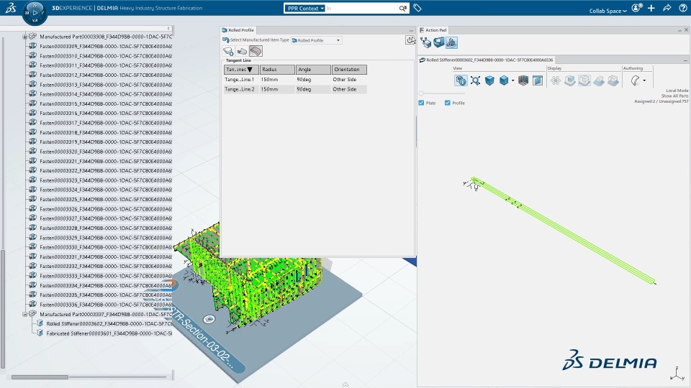Select the Rolled Stiffener00003602 tab
This screenshot has width=691, height=388.
tap(486, 60)
